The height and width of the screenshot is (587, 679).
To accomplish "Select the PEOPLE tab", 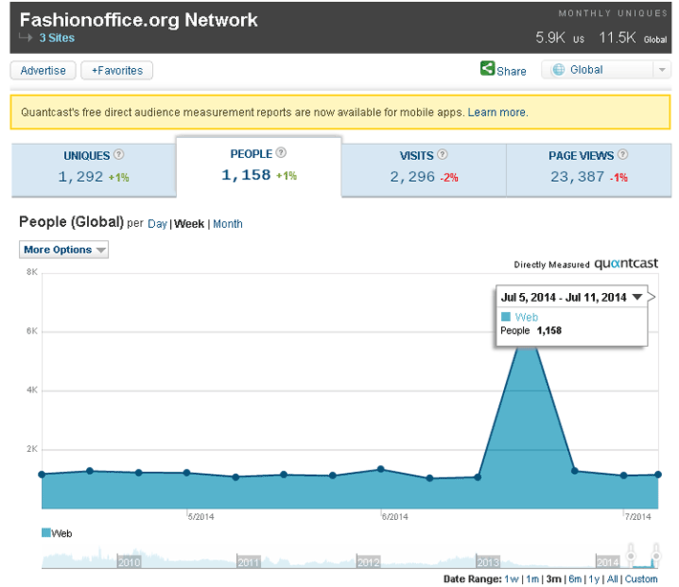I will pyautogui.click(x=259, y=167).
